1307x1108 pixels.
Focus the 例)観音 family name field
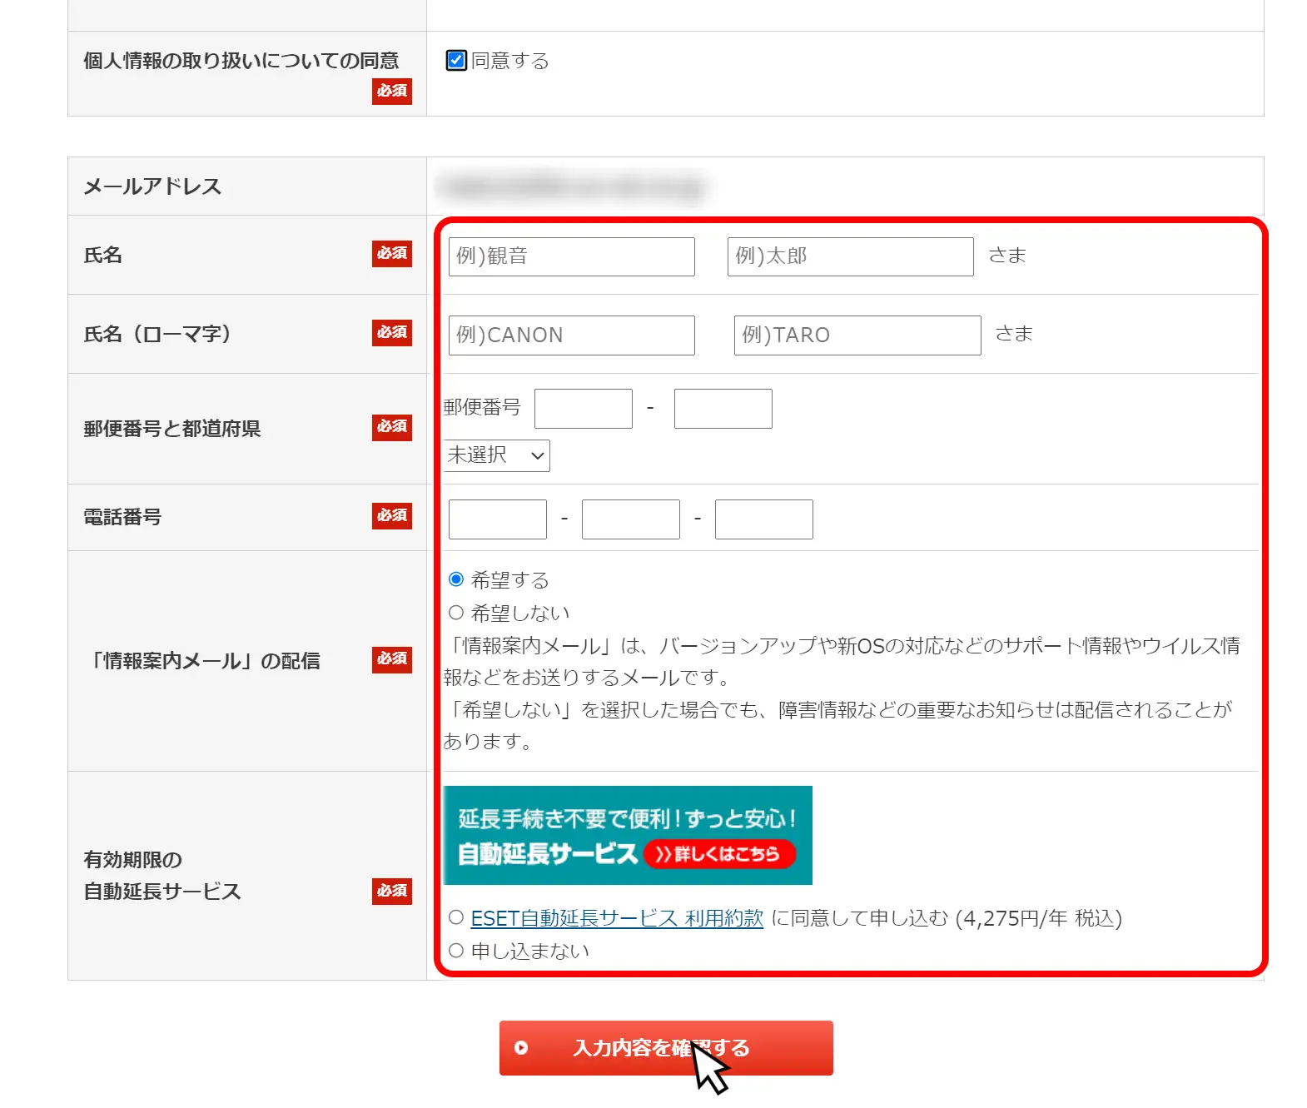click(x=572, y=256)
